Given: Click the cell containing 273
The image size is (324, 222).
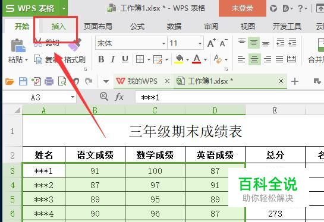Looking at the screenshot, I should pyautogui.click(x=275, y=214).
